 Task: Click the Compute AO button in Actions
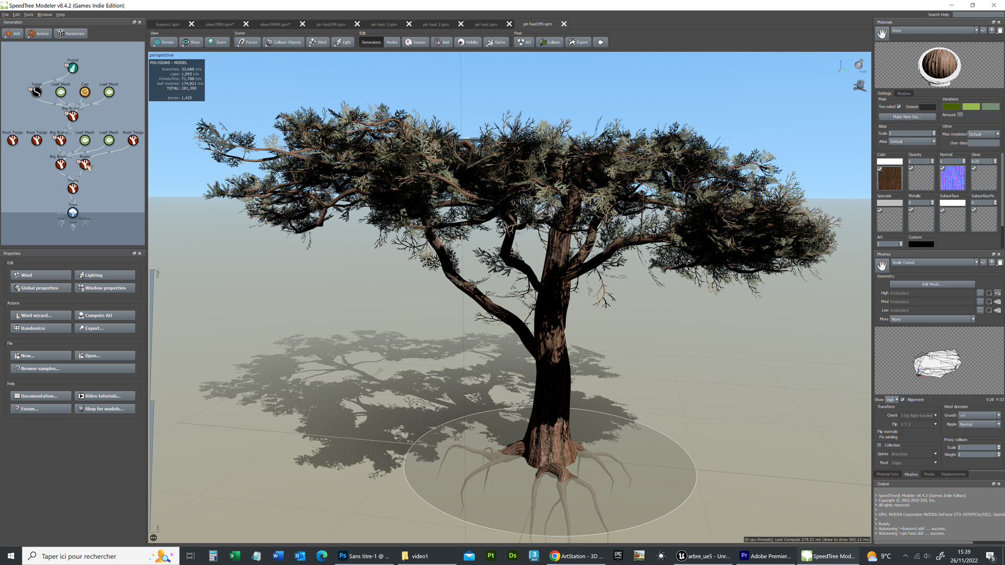(105, 315)
